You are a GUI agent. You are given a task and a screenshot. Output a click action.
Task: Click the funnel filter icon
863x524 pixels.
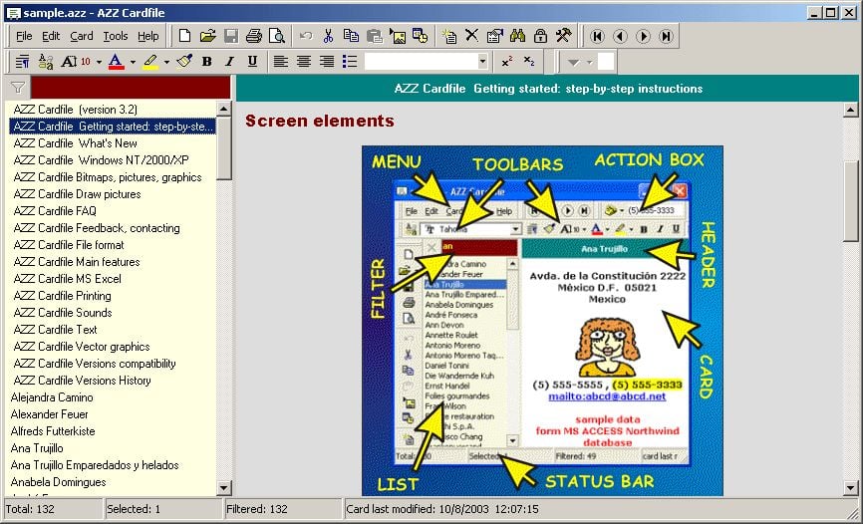(18, 88)
